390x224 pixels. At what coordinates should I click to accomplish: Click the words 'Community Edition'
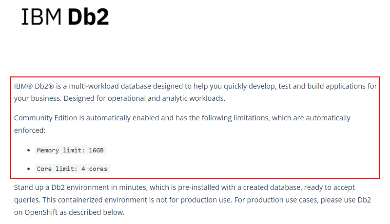[45, 118]
